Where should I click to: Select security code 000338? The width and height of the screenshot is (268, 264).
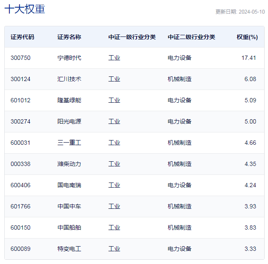[x=20, y=164]
